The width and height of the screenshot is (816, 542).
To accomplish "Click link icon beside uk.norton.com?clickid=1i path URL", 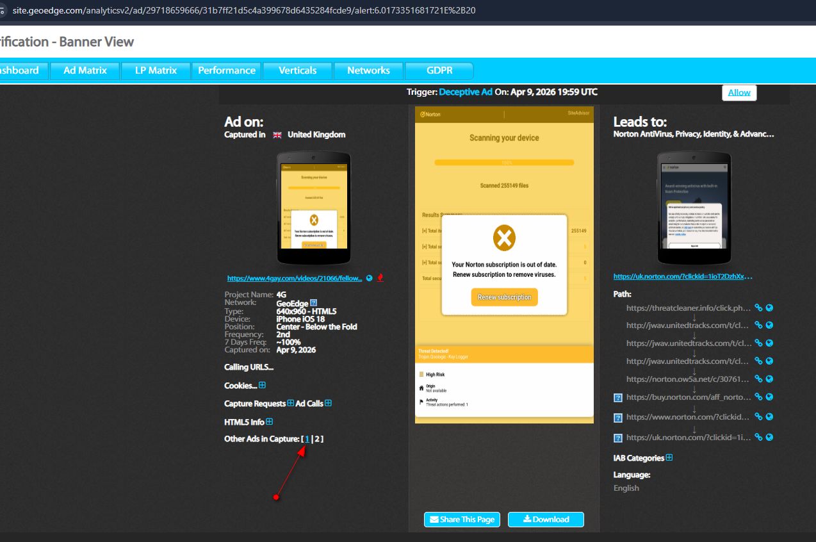I will pos(758,438).
